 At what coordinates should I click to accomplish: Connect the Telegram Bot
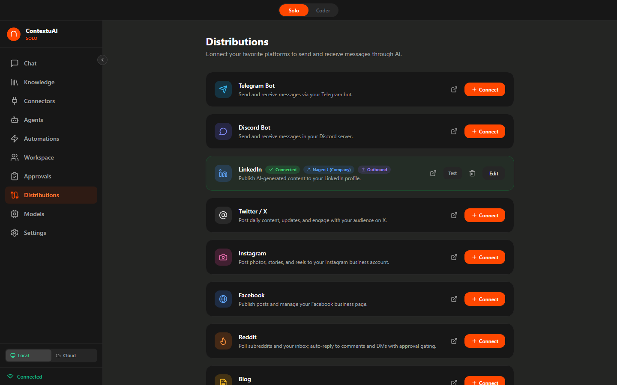point(485,89)
